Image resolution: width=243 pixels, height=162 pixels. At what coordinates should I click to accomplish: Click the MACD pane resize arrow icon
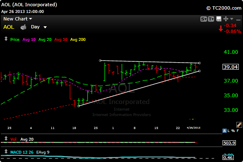(6, 151)
